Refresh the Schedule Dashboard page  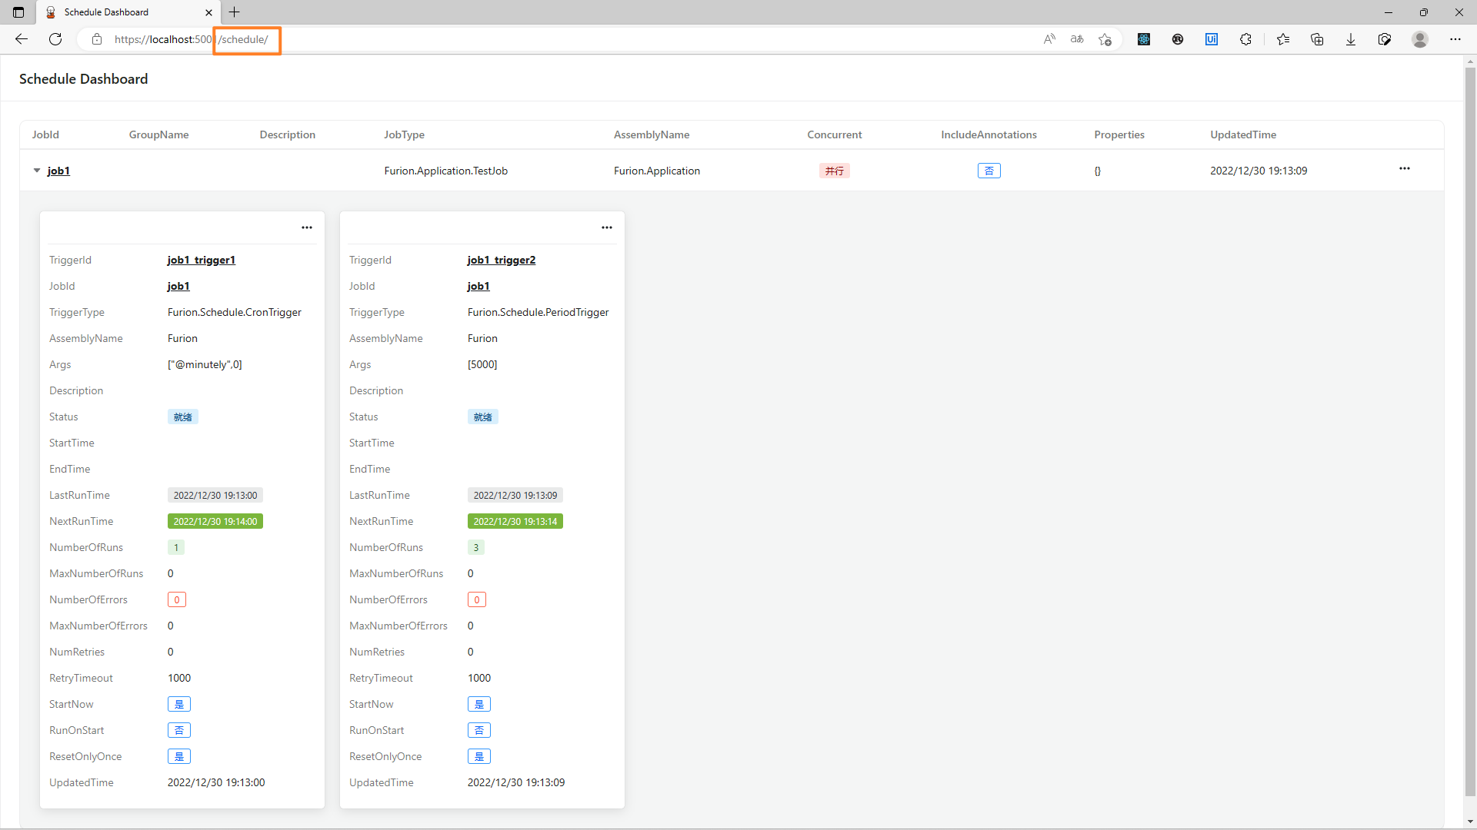[55, 39]
